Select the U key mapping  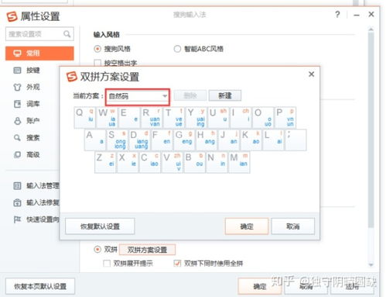coord(219,118)
